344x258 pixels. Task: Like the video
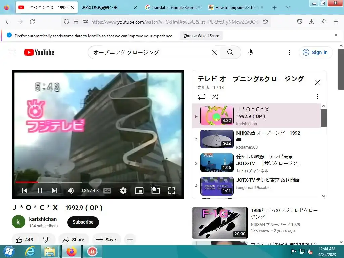[x=25, y=240]
